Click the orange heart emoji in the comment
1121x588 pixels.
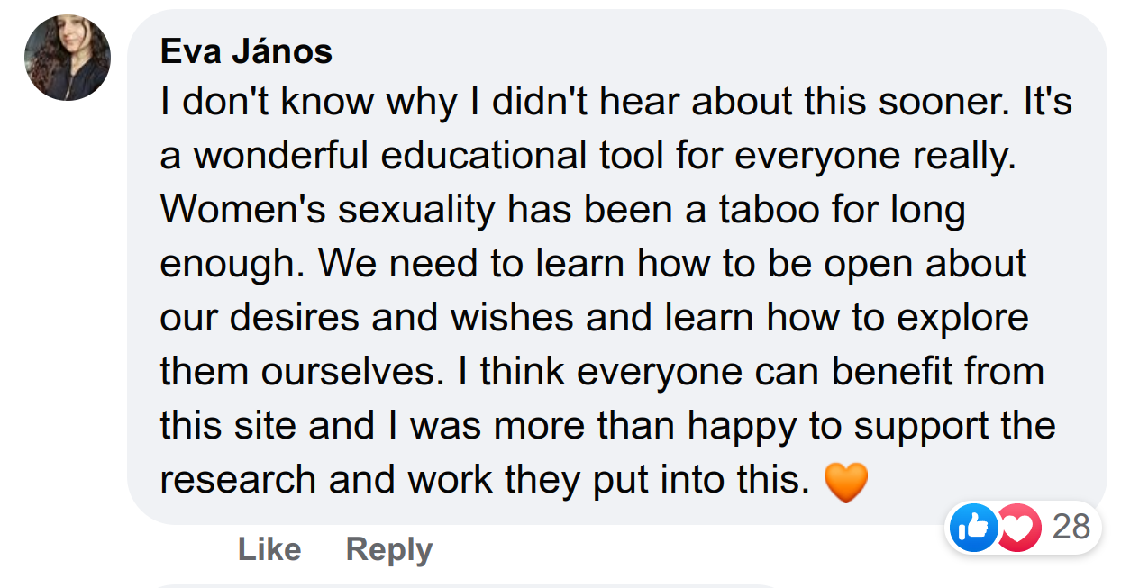[x=846, y=482]
